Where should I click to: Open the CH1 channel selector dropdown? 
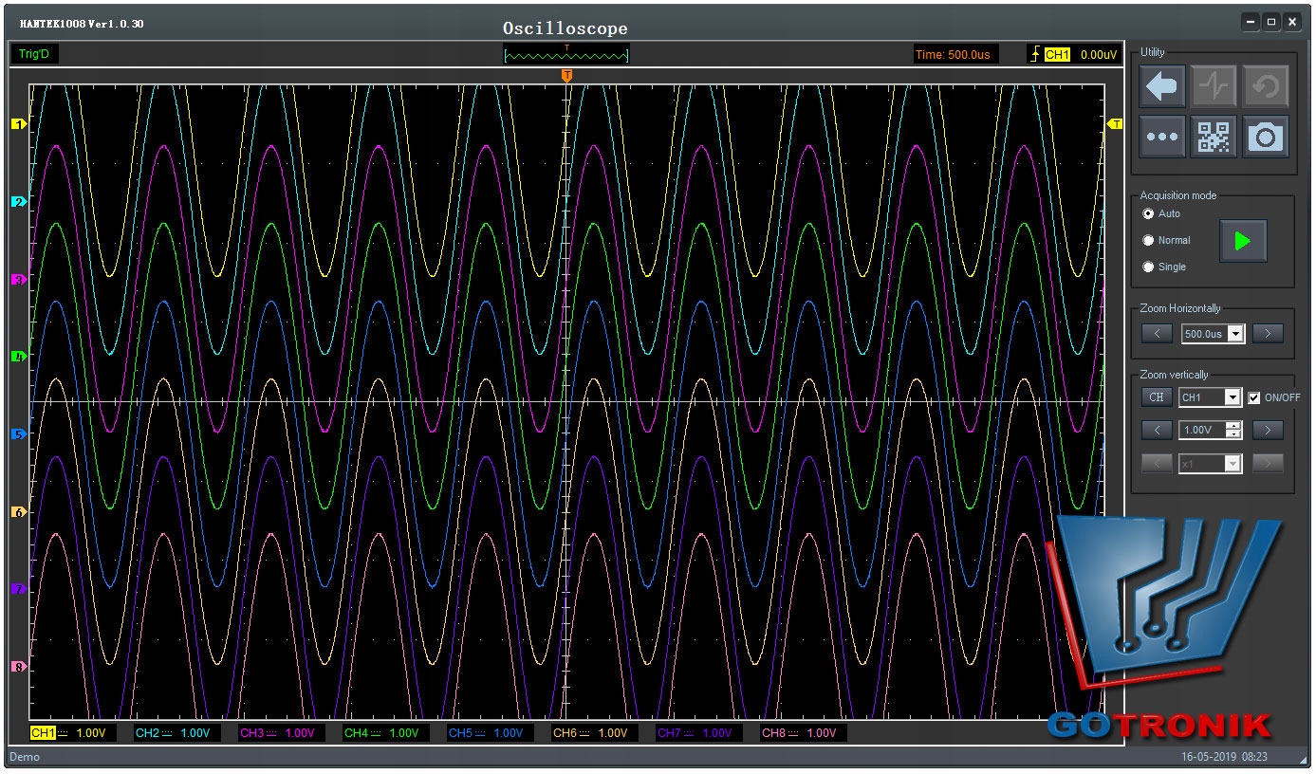(1233, 397)
